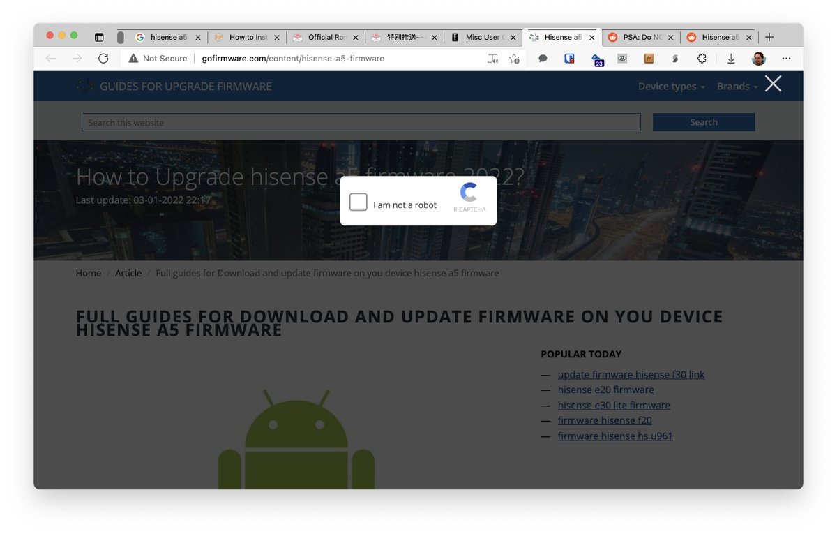Open a new tab with plus button
Screen dimensions: 837x534
(x=769, y=37)
